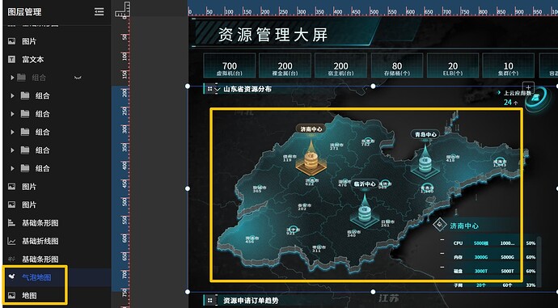The width and height of the screenshot is (558, 308).
Task: Click the ruler corner icon
Action: 122,10
